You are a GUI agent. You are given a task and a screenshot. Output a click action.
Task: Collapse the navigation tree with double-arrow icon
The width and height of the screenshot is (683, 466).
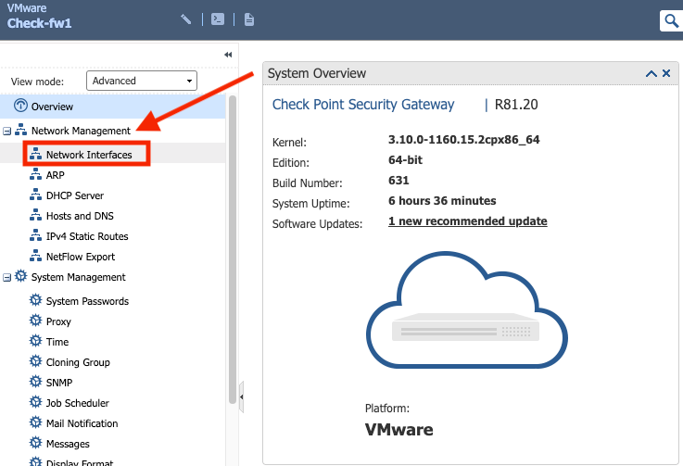pyautogui.click(x=228, y=55)
